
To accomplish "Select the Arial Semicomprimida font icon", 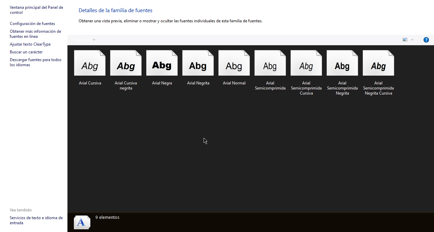I will coord(270,63).
